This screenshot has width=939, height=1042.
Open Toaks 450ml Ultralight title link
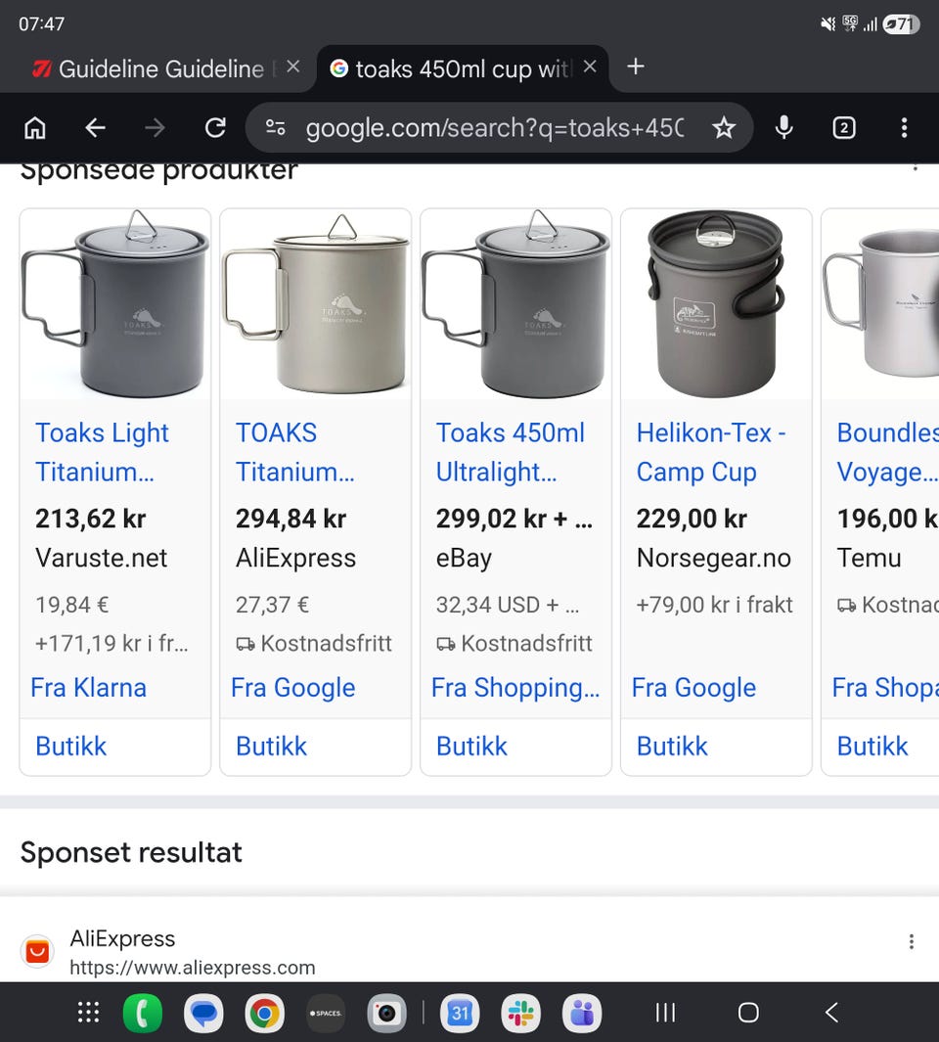(511, 453)
